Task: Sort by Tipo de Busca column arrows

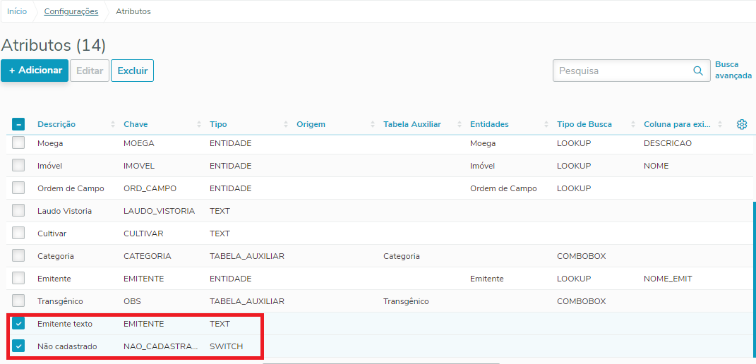Action: click(633, 124)
